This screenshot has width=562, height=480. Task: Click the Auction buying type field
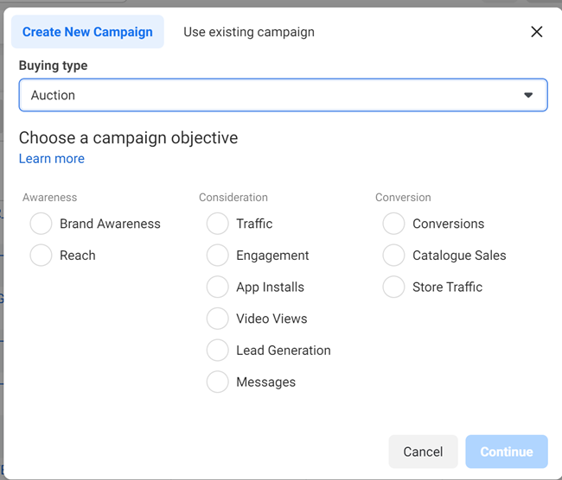pos(259,95)
